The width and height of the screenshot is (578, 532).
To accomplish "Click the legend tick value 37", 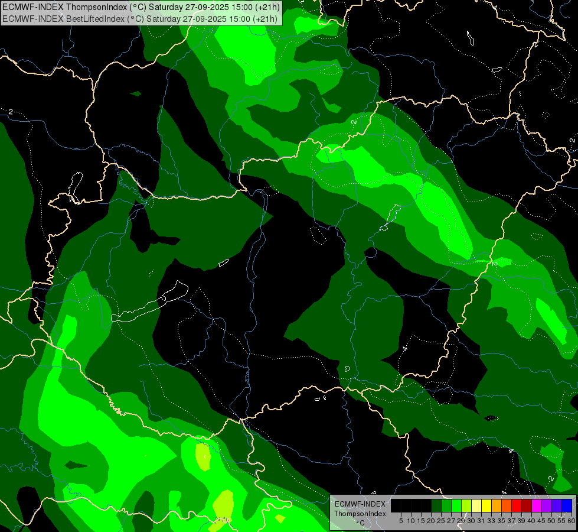I will [x=511, y=521].
